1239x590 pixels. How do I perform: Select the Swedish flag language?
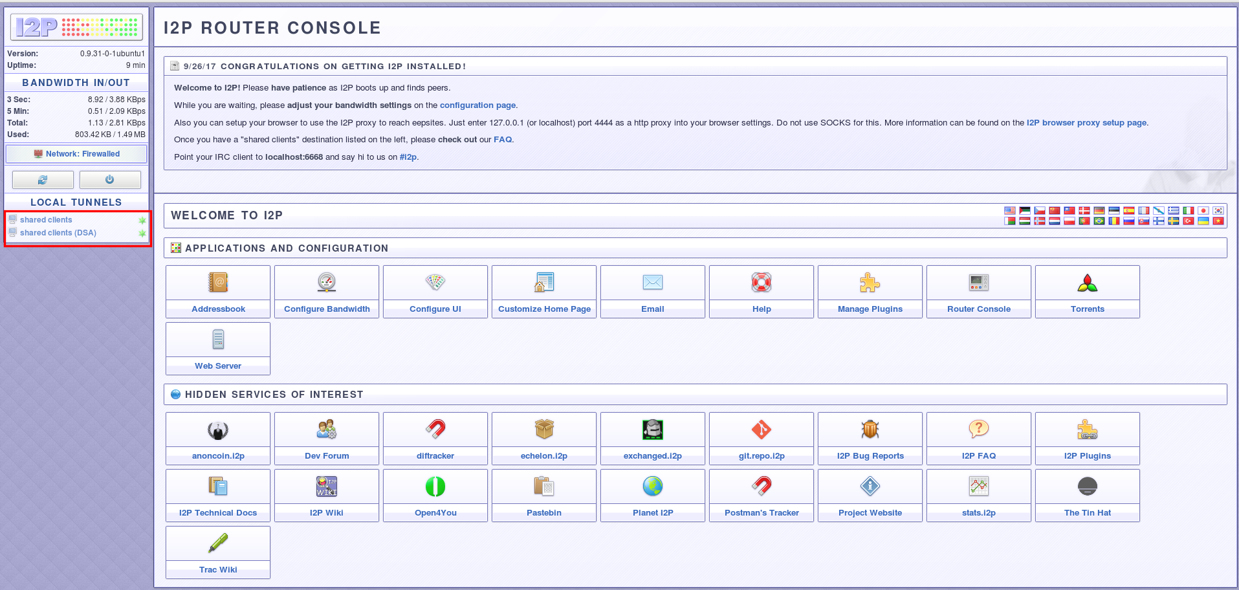pyautogui.click(x=1174, y=221)
